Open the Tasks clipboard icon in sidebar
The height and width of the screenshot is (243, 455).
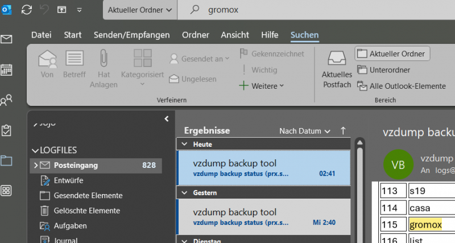pos(7,130)
